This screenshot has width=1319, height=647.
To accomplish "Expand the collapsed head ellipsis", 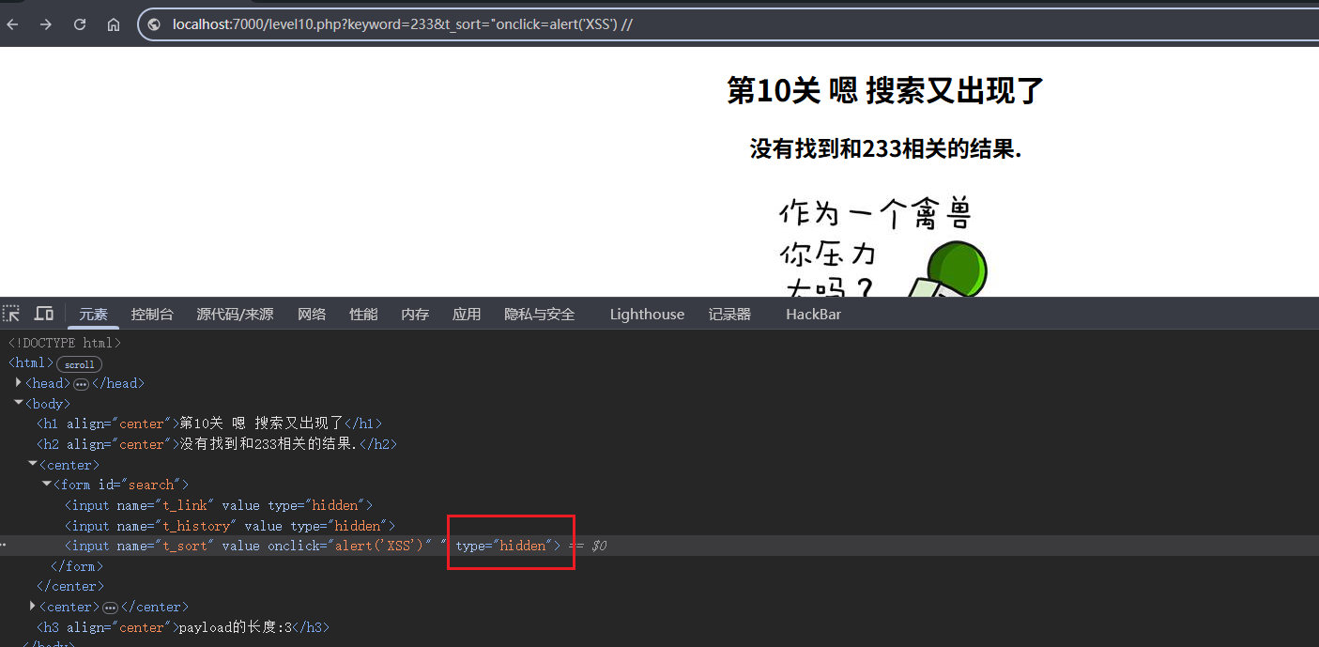I will [81, 384].
